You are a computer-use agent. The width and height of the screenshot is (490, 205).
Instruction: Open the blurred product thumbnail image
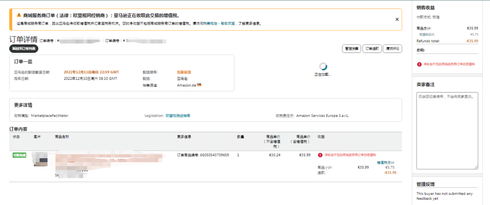pyautogui.click(x=40, y=159)
